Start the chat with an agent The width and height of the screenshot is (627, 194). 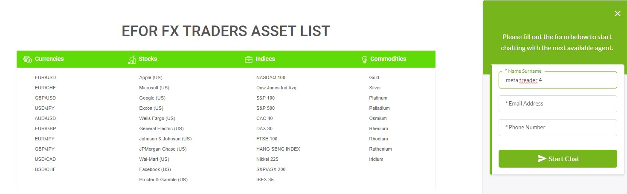[x=558, y=159]
